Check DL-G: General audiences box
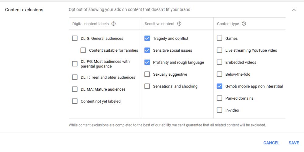 tap(75, 38)
